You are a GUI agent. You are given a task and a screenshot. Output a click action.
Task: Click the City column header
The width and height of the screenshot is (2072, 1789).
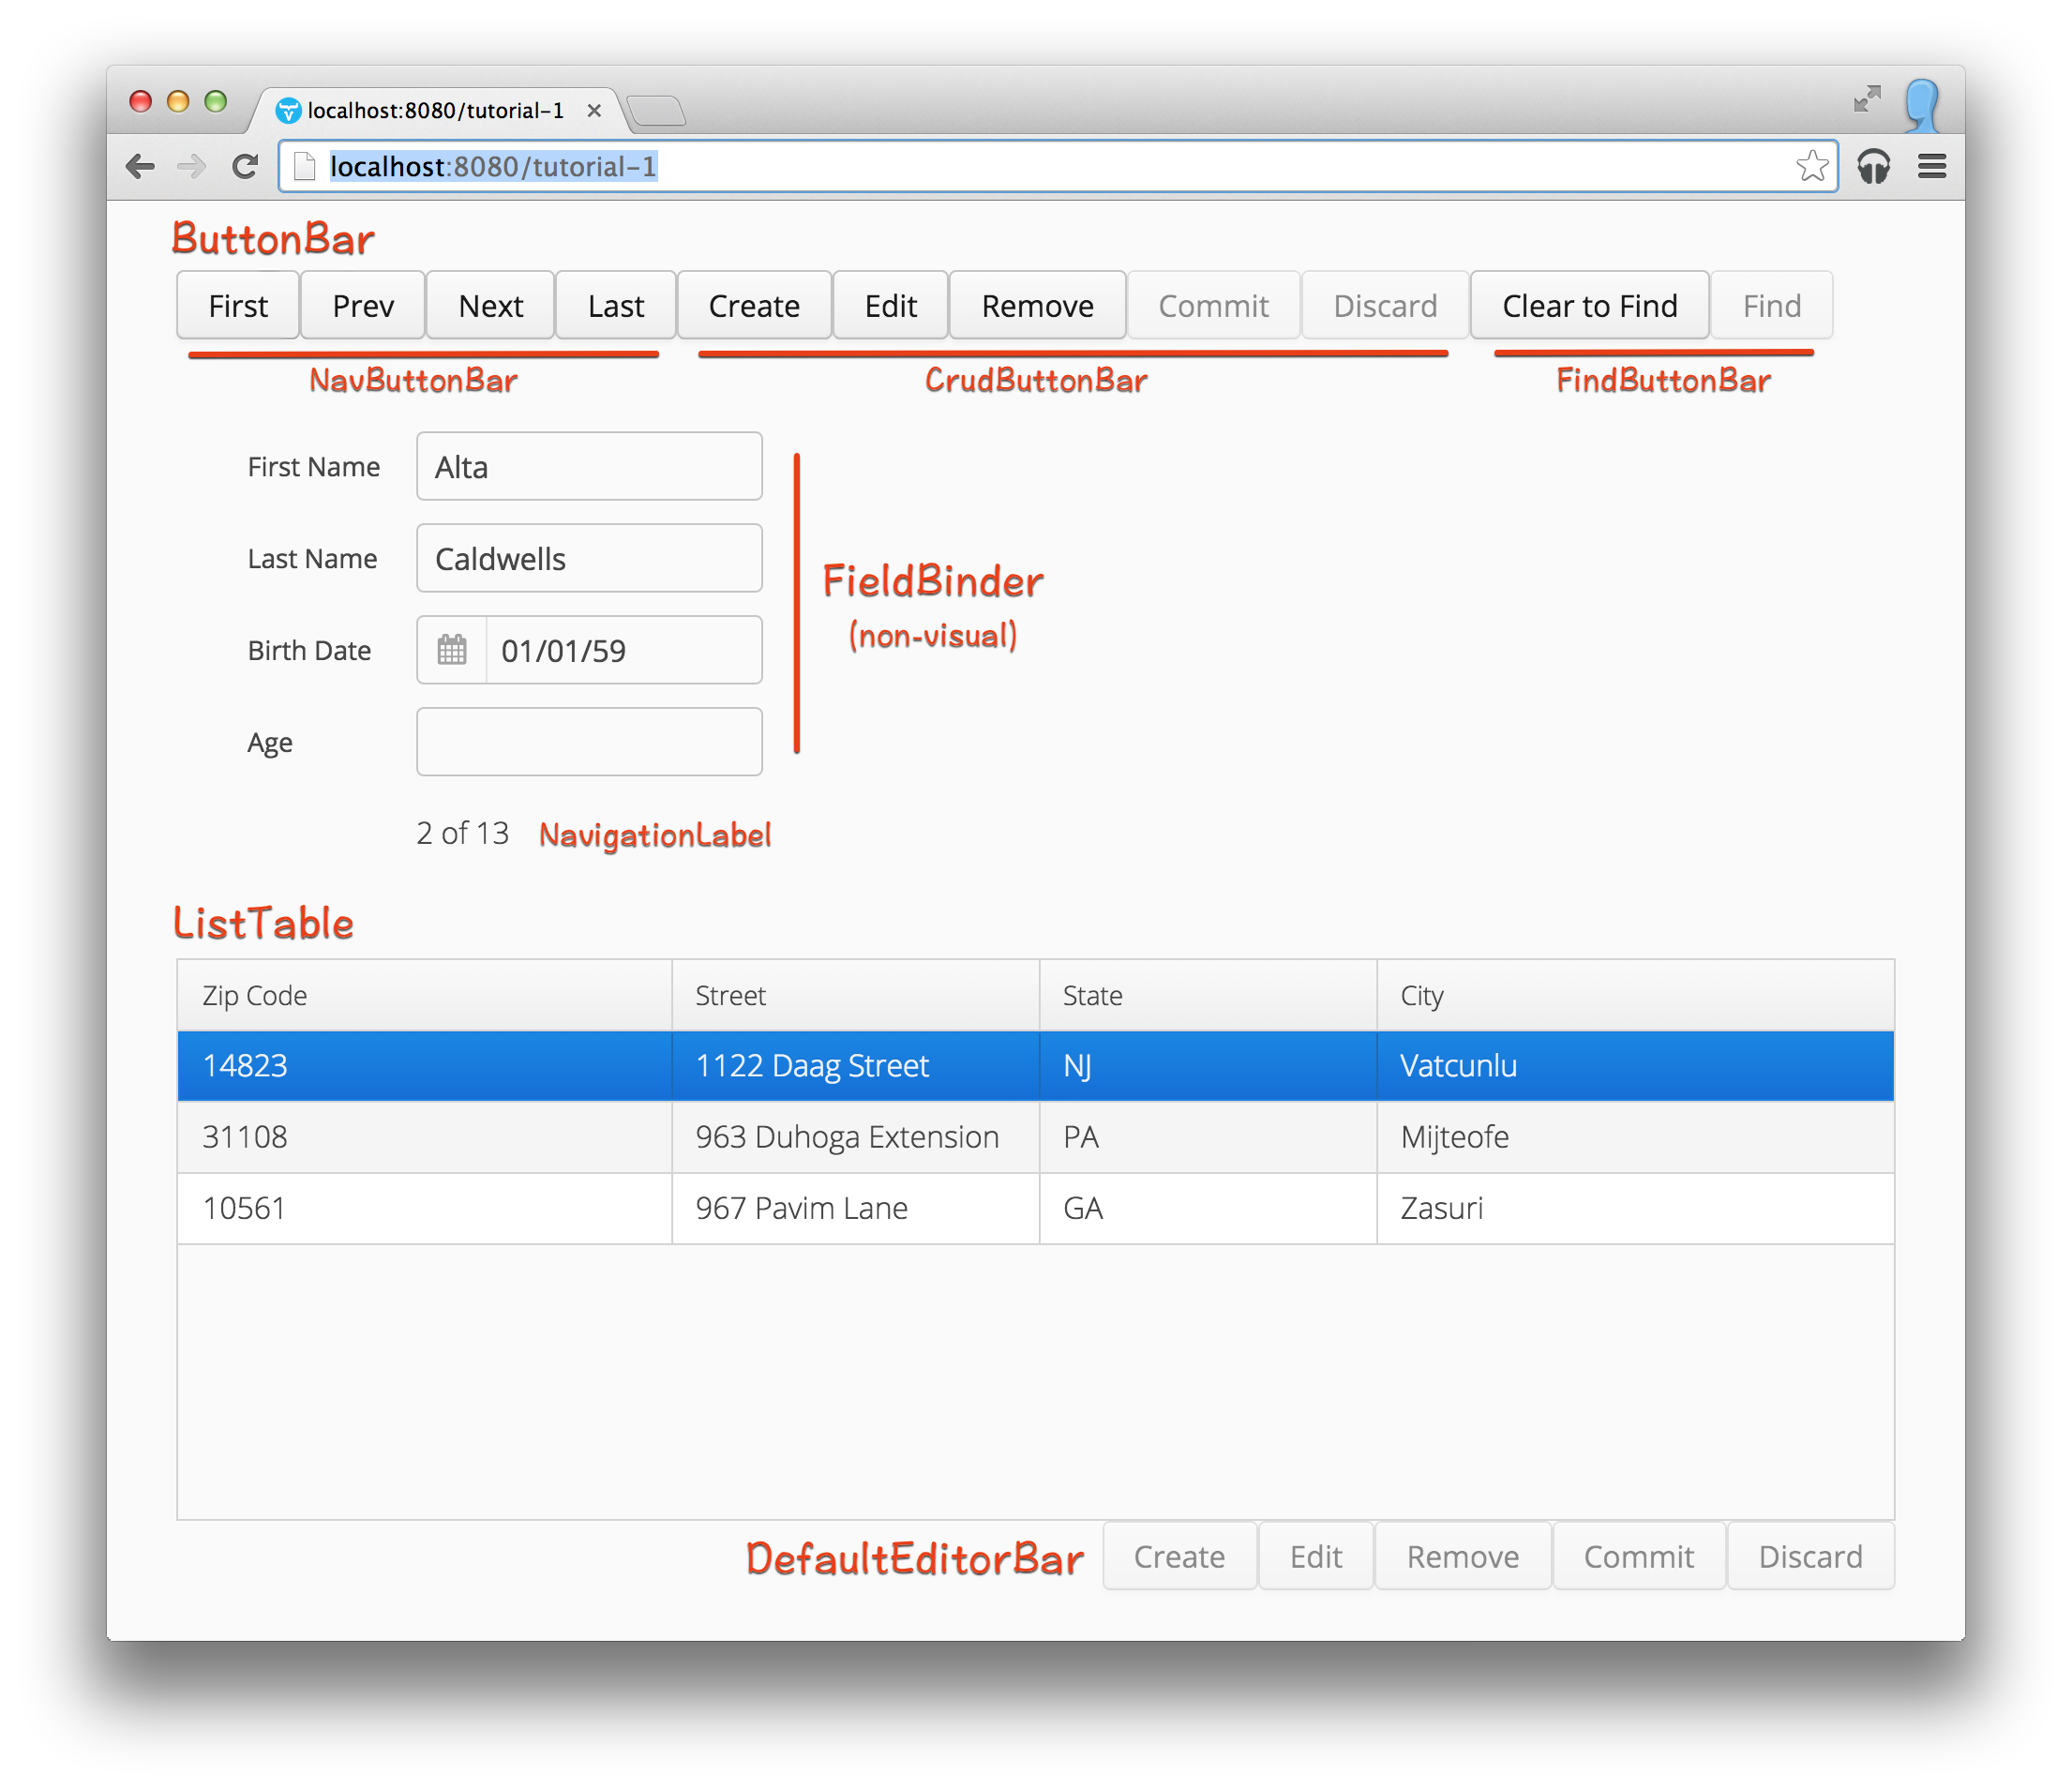coord(1636,996)
